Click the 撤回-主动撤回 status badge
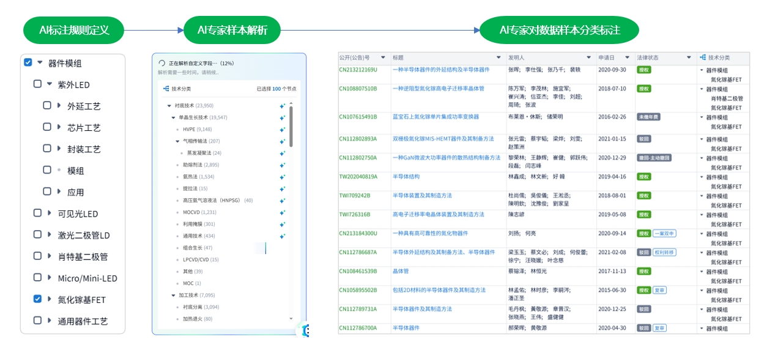The width and height of the screenshot is (767, 353). point(654,158)
